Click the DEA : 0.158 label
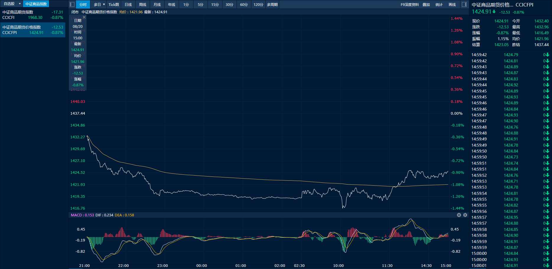 [124, 215]
